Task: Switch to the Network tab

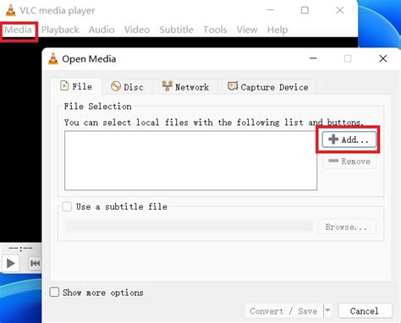Action: 185,87
